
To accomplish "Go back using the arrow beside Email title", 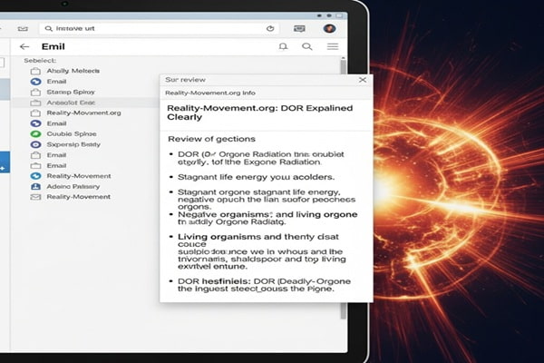I will tap(24, 46).
